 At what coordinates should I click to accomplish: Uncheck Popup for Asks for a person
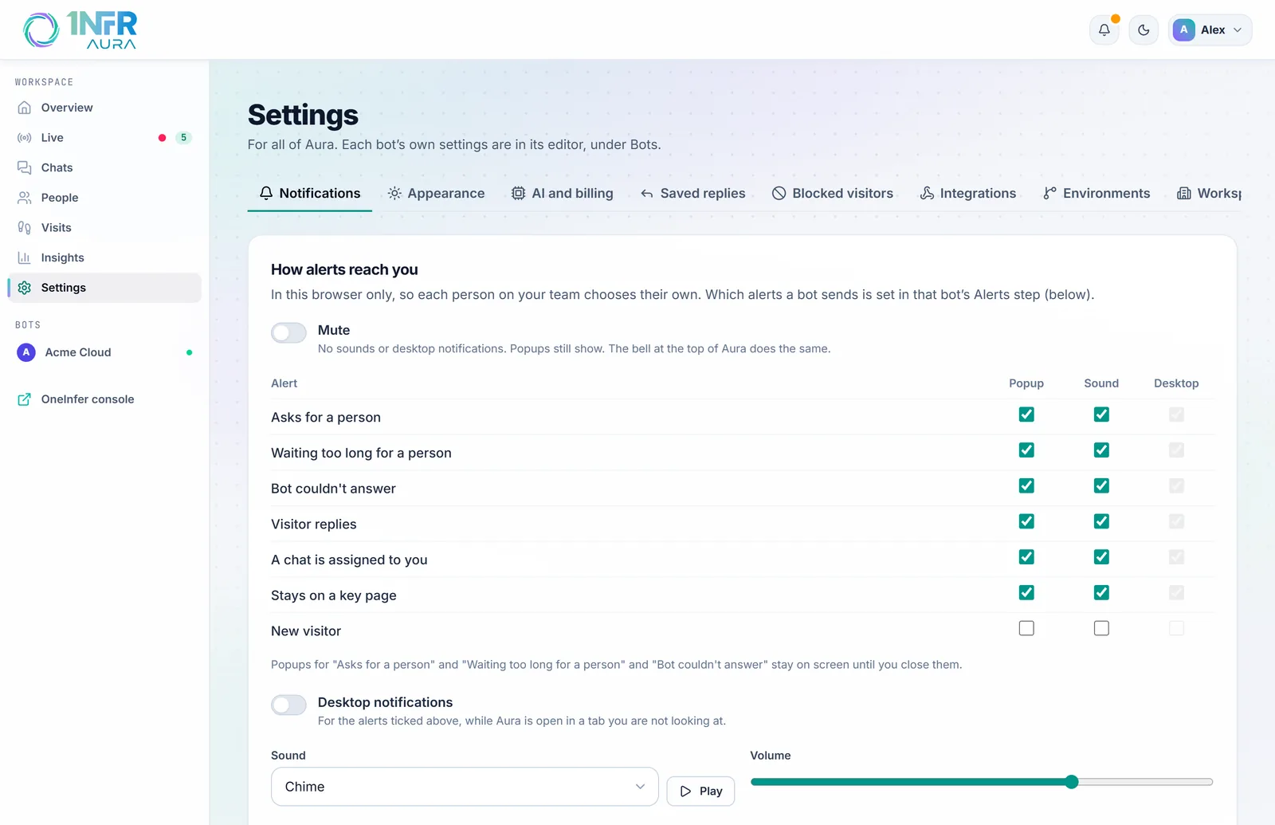coord(1026,414)
